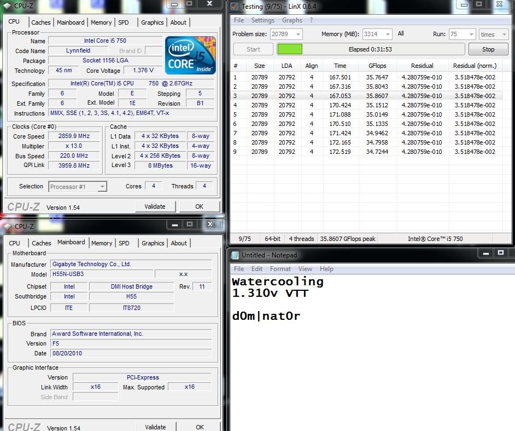
Task: Sort LinX results by the Time column header
Action: pyautogui.click(x=340, y=66)
